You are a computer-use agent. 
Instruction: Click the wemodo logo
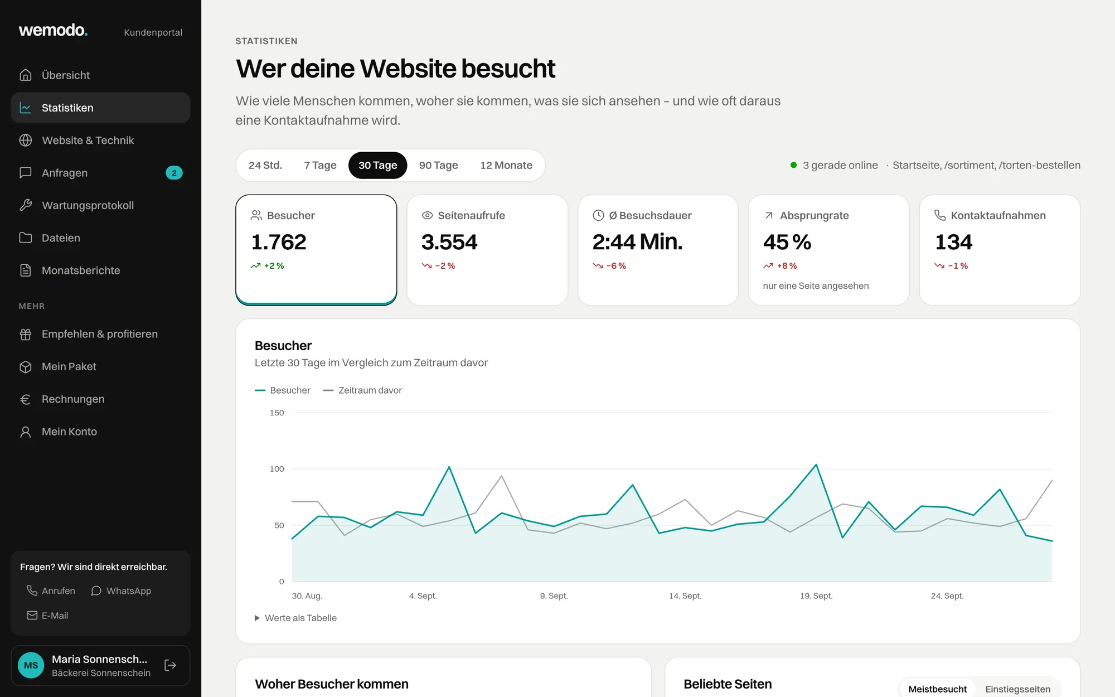53,30
